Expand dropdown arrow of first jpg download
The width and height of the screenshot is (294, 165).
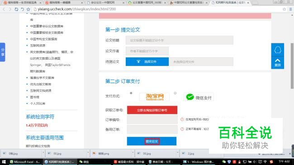(x=43, y=153)
